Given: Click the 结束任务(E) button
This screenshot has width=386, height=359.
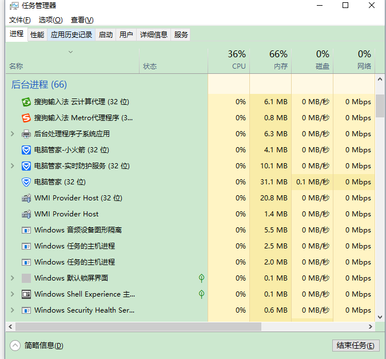Looking at the screenshot, I should tap(356, 345).
